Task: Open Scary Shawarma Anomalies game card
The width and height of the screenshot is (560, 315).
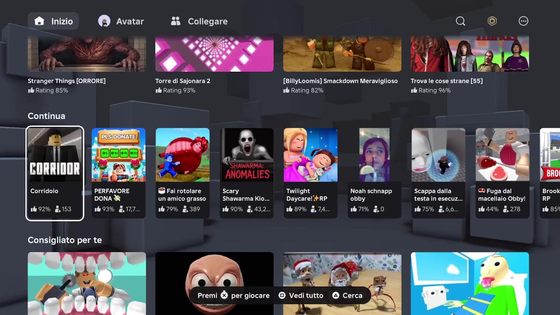Action: pyautogui.click(x=247, y=173)
